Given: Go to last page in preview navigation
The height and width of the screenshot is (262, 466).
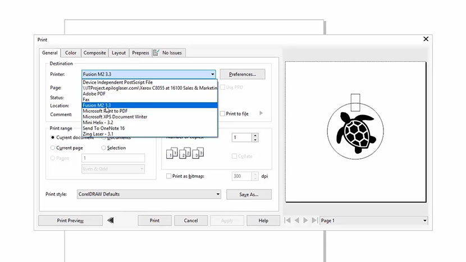Looking at the screenshot, I should pyautogui.click(x=314, y=220).
